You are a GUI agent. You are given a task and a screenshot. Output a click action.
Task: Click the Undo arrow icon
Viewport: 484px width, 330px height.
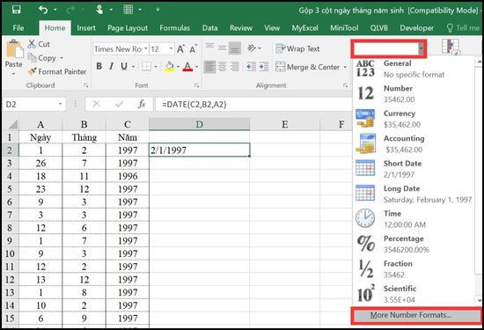click(x=43, y=10)
